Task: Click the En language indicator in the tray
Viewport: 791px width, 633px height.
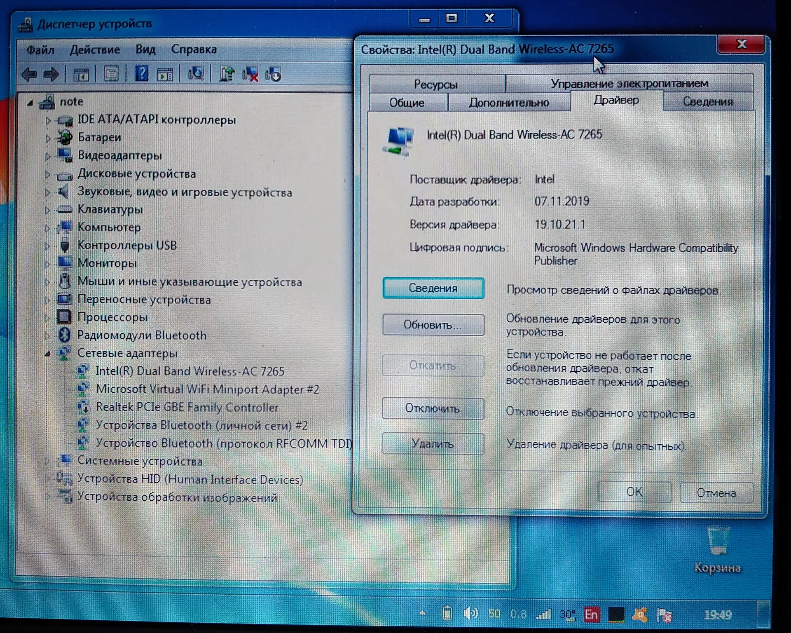Action: point(591,615)
